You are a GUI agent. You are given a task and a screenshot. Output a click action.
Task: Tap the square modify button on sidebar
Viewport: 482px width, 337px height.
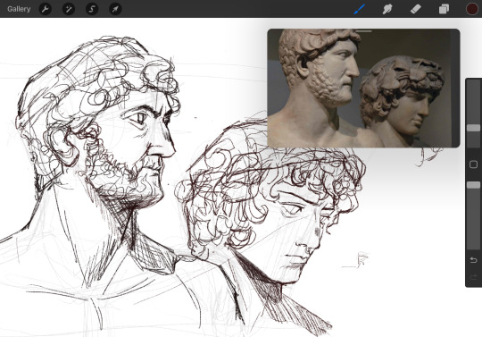click(x=473, y=164)
